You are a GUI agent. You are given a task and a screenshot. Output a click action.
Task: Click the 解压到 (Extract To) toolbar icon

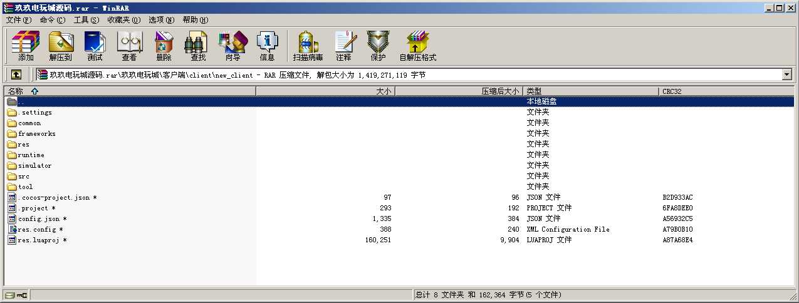[61, 46]
